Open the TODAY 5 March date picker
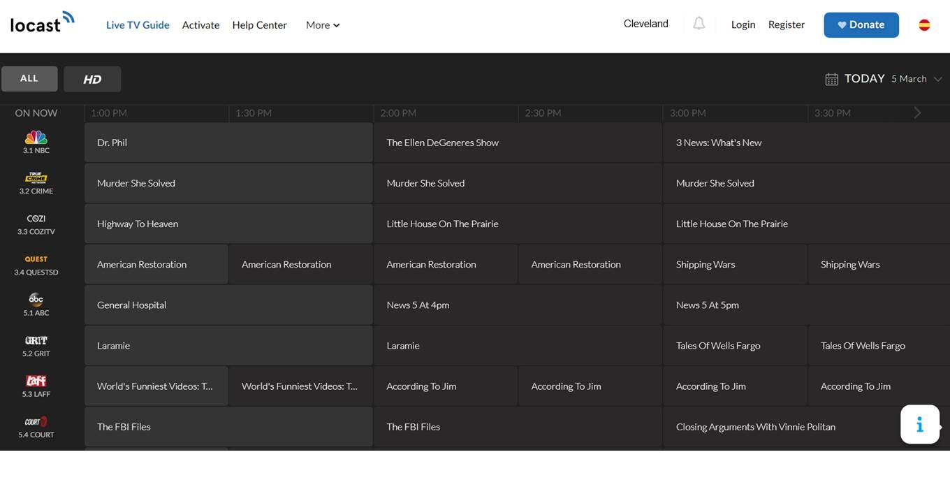This screenshot has width=950, height=480. 882,78
